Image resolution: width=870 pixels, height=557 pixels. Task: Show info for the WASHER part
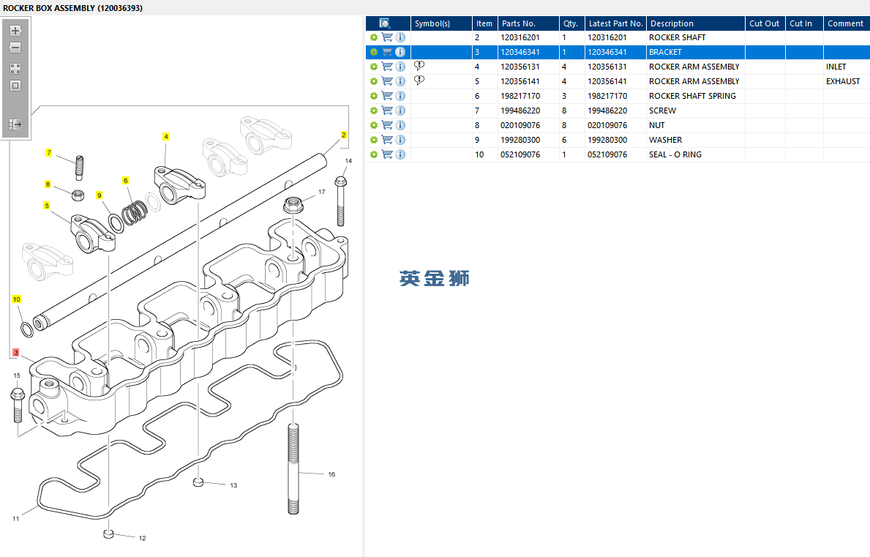pyautogui.click(x=400, y=140)
